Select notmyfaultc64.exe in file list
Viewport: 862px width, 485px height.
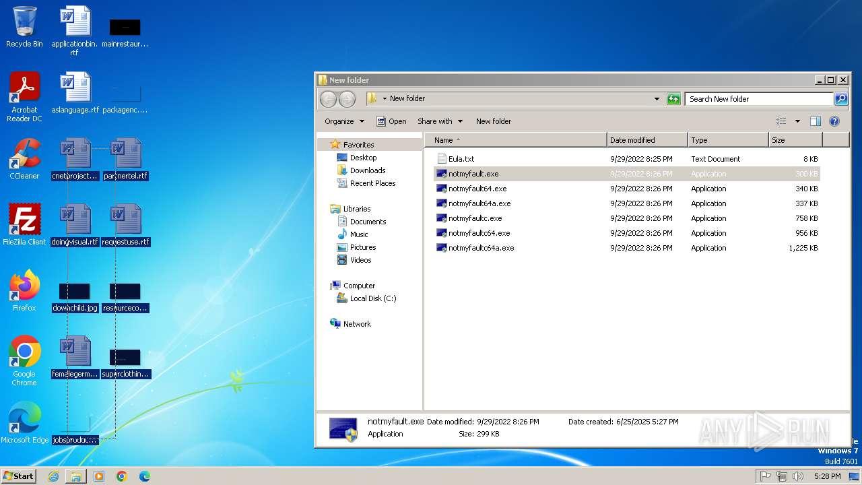click(x=479, y=233)
